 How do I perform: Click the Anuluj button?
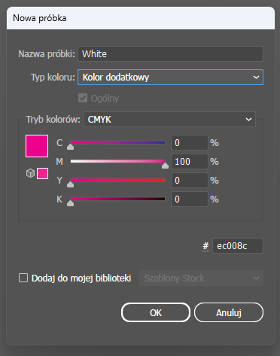[x=229, y=312]
